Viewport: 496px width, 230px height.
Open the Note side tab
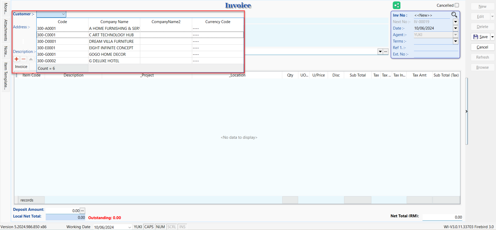pyautogui.click(x=5, y=51)
